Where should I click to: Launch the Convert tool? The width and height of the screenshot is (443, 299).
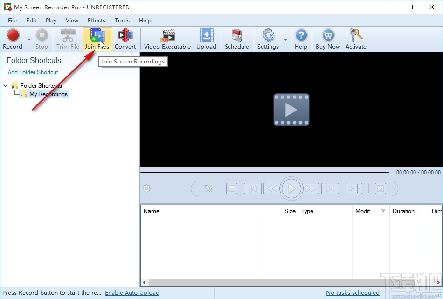click(x=125, y=39)
